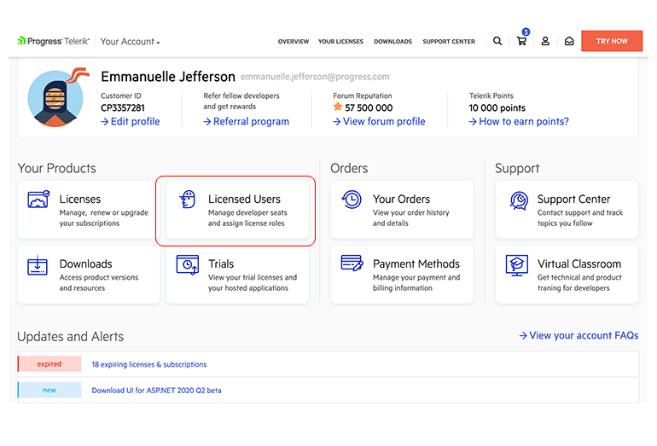This screenshot has height=446, width=657.
Task: Open the envelope notifications icon
Action: point(569,41)
